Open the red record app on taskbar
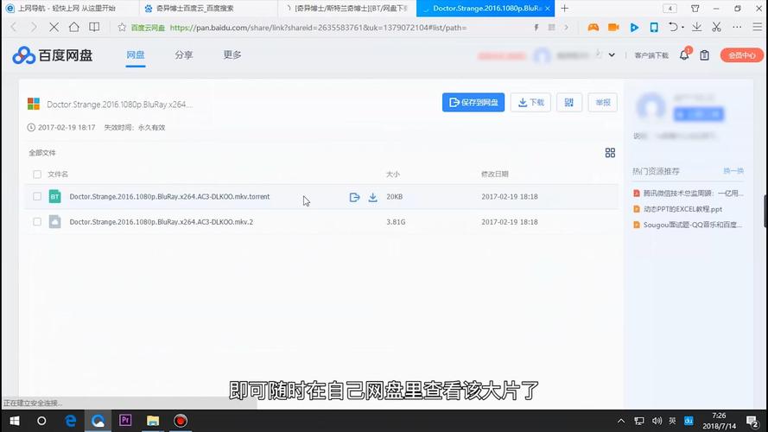This screenshot has width=768, height=432. point(181,421)
